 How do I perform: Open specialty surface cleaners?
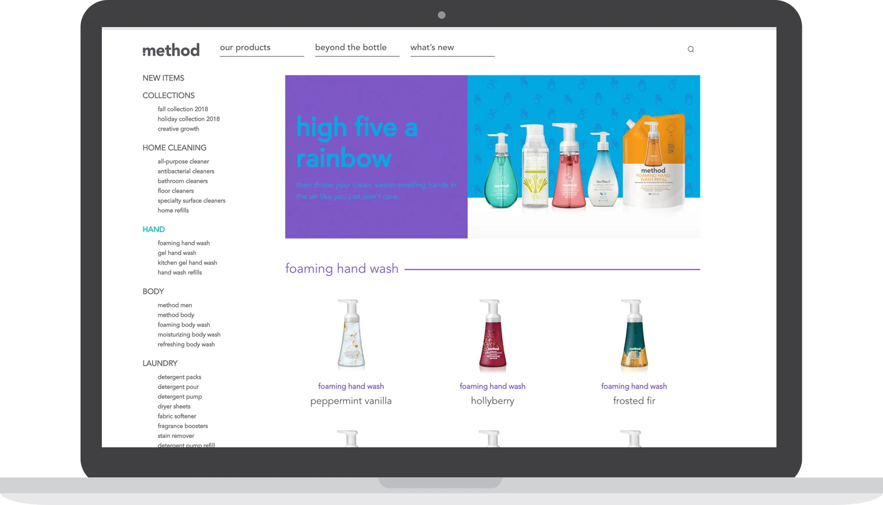(x=191, y=201)
